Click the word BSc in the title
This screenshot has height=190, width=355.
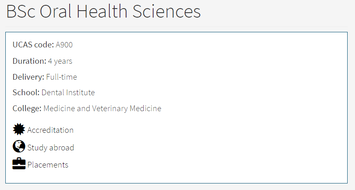[x=21, y=11]
